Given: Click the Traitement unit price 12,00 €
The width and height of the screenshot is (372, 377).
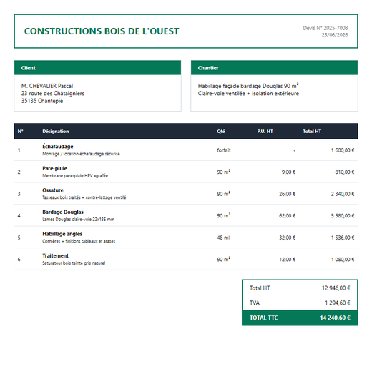Looking at the screenshot, I should point(287,260).
